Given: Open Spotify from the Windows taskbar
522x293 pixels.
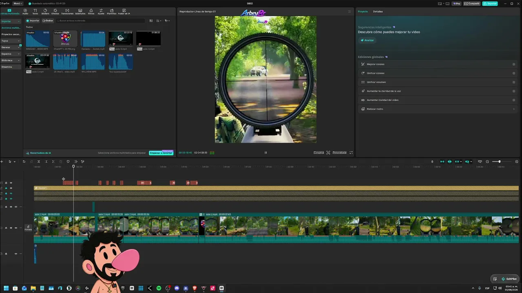Looking at the screenshot, I should 159,288.
